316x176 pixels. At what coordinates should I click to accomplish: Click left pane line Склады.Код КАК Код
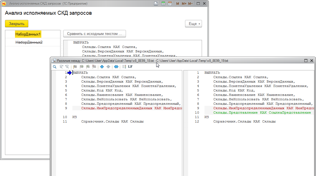tap(102, 90)
